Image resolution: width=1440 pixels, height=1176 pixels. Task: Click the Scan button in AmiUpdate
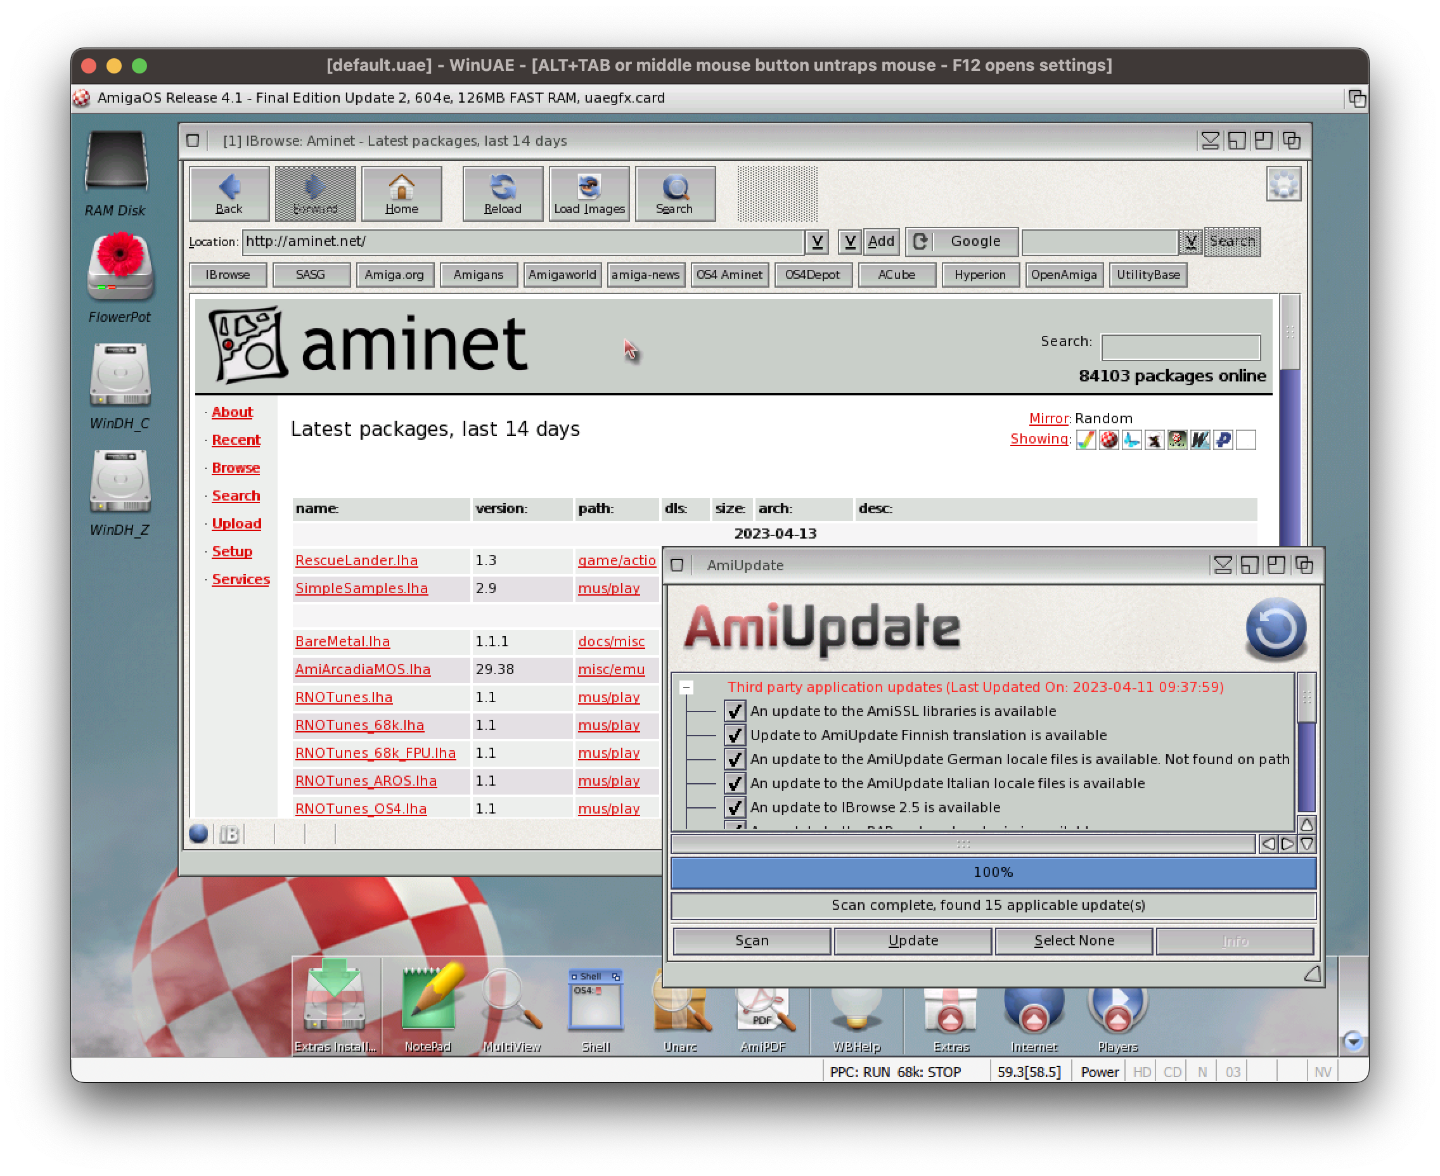click(x=752, y=941)
